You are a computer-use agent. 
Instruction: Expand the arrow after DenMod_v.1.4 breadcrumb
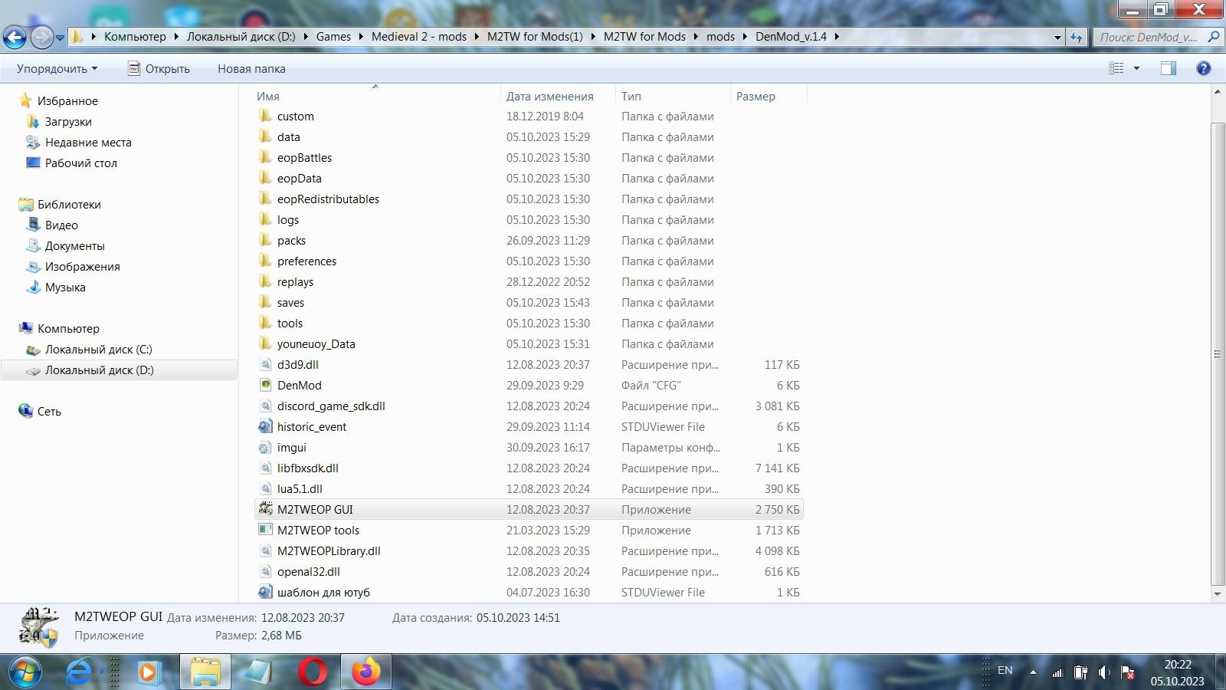[x=836, y=37]
